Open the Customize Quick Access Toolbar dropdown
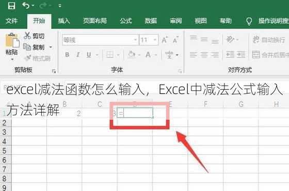This screenshot has width=289, height=191. pyautogui.click(x=60, y=6)
